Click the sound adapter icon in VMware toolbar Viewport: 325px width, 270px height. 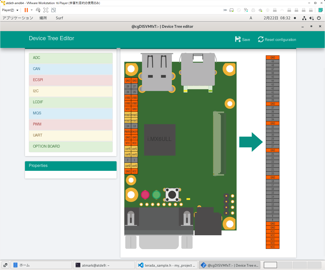[260, 10]
